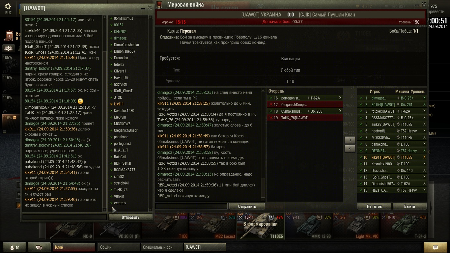Click the clan chat message input field

(65, 217)
